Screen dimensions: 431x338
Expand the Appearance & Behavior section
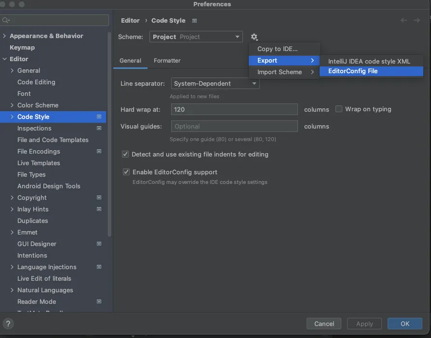5,36
